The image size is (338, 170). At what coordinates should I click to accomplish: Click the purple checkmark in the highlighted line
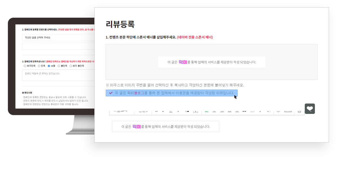tap(111, 93)
